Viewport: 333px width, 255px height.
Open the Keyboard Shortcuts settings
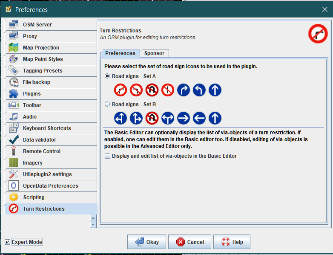point(47,128)
